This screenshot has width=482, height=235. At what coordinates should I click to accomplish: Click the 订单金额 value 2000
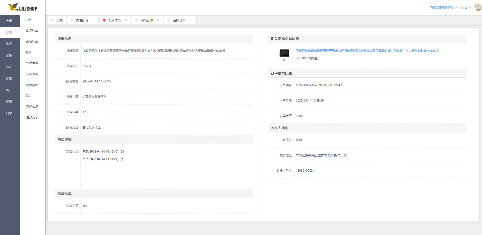tap(299, 116)
